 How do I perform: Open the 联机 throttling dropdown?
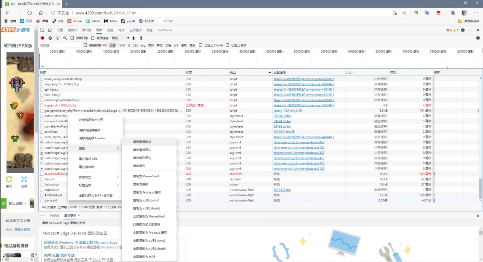[120, 38]
